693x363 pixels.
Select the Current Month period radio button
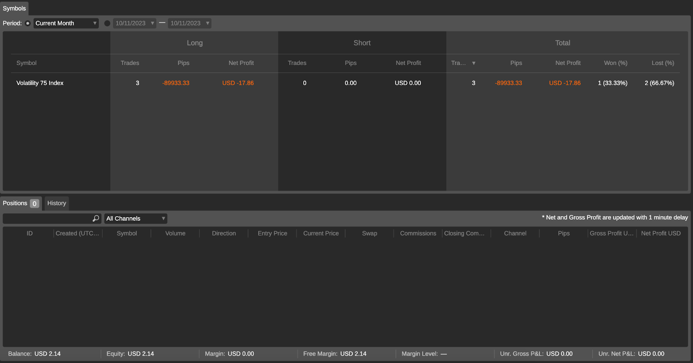tap(28, 23)
